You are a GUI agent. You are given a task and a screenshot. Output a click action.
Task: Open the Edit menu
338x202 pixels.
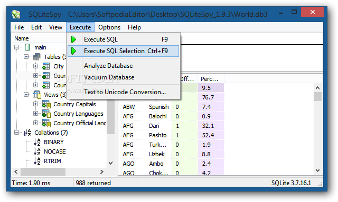36,27
